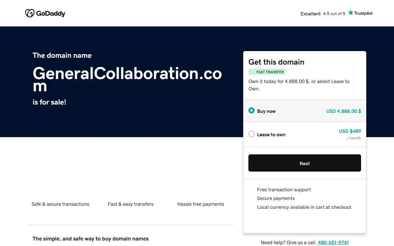Click the Fast & easy transfers text
394x246 pixels.
pyautogui.click(x=131, y=204)
